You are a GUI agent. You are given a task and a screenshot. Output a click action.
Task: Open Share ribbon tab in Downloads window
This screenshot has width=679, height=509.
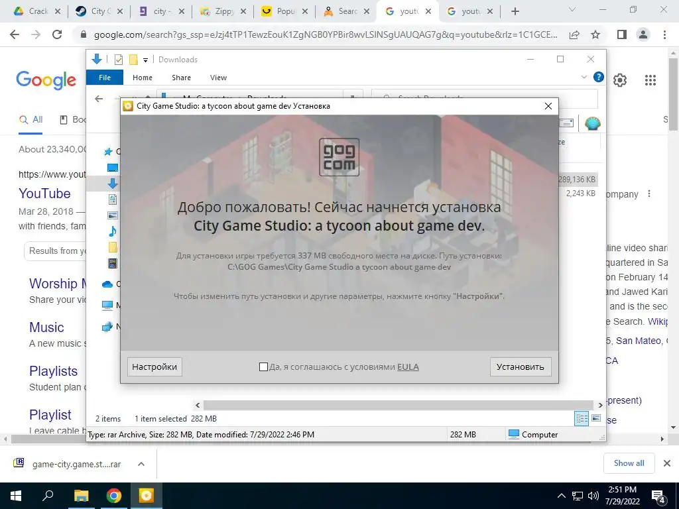(181, 78)
